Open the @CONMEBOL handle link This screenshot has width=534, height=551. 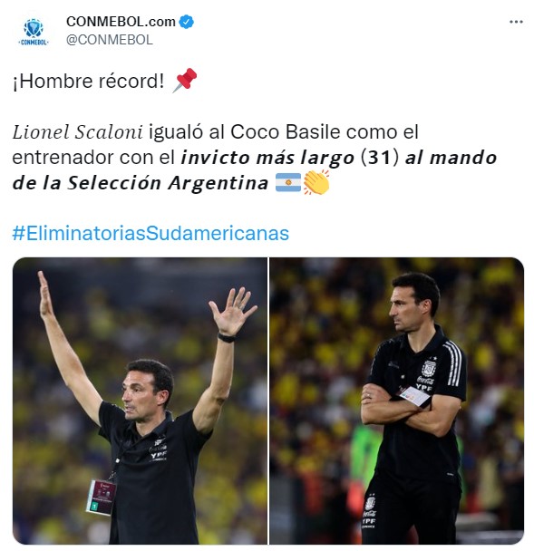point(110,40)
